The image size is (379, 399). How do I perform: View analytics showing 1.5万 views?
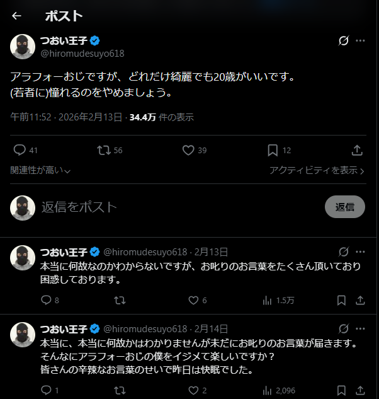pos(266,300)
